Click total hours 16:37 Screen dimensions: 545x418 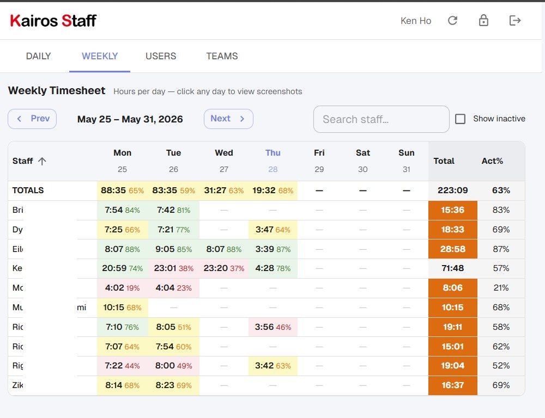click(x=452, y=385)
